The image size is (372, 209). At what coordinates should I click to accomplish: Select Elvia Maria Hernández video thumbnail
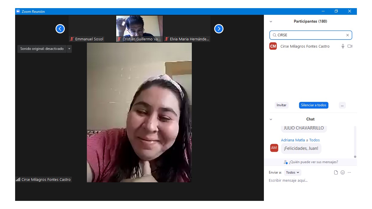click(x=187, y=29)
